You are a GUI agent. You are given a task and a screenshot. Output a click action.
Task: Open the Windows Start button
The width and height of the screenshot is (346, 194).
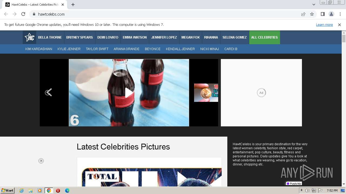pos(8,190)
